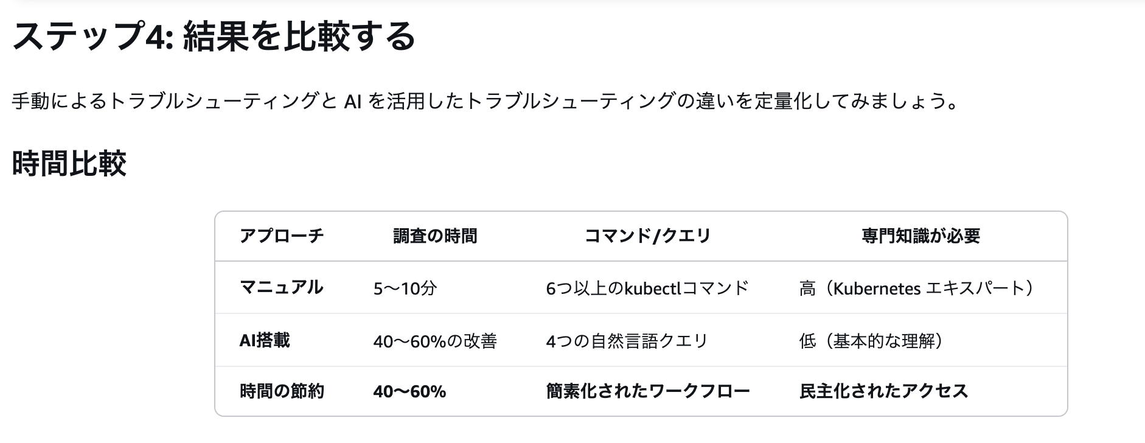This screenshot has height=443, width=1145.
Task: Select the 調査の時間 column header
Action: pos(435,235)
